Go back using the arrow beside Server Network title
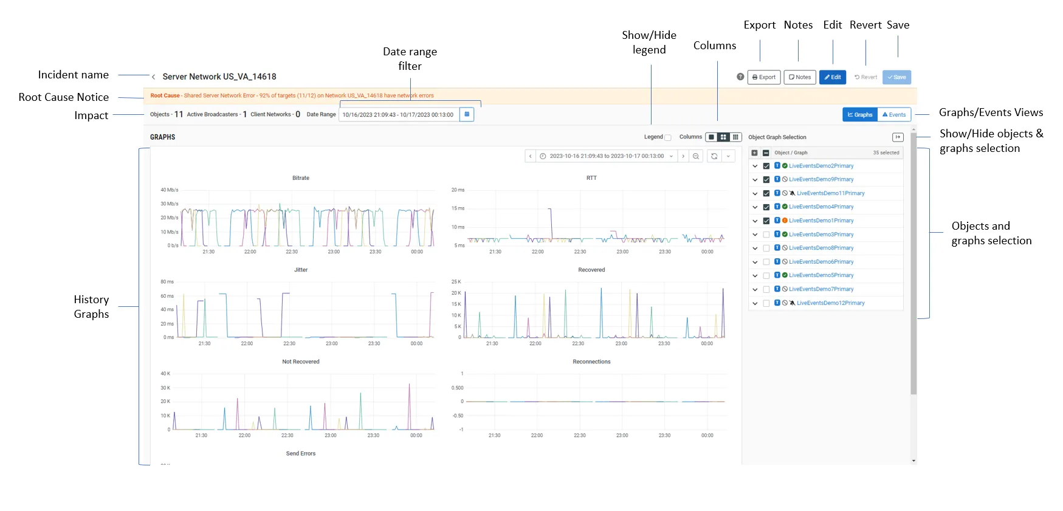The height and width of the screenshot is (511, 1063). click(153, 77)
